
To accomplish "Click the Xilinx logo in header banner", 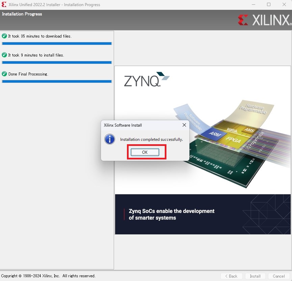I will (265, 20).
